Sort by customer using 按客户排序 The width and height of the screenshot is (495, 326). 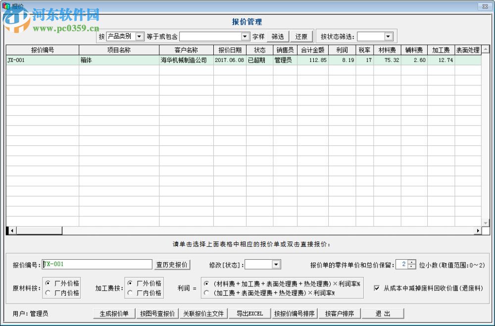(x=341, y=313)
